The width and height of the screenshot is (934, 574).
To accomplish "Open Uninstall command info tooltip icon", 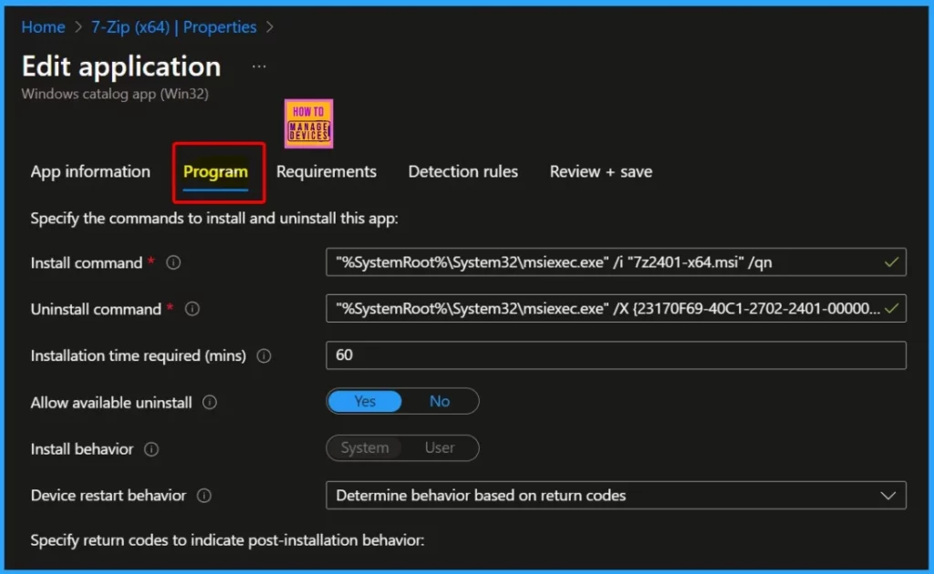I will point(192,309).
